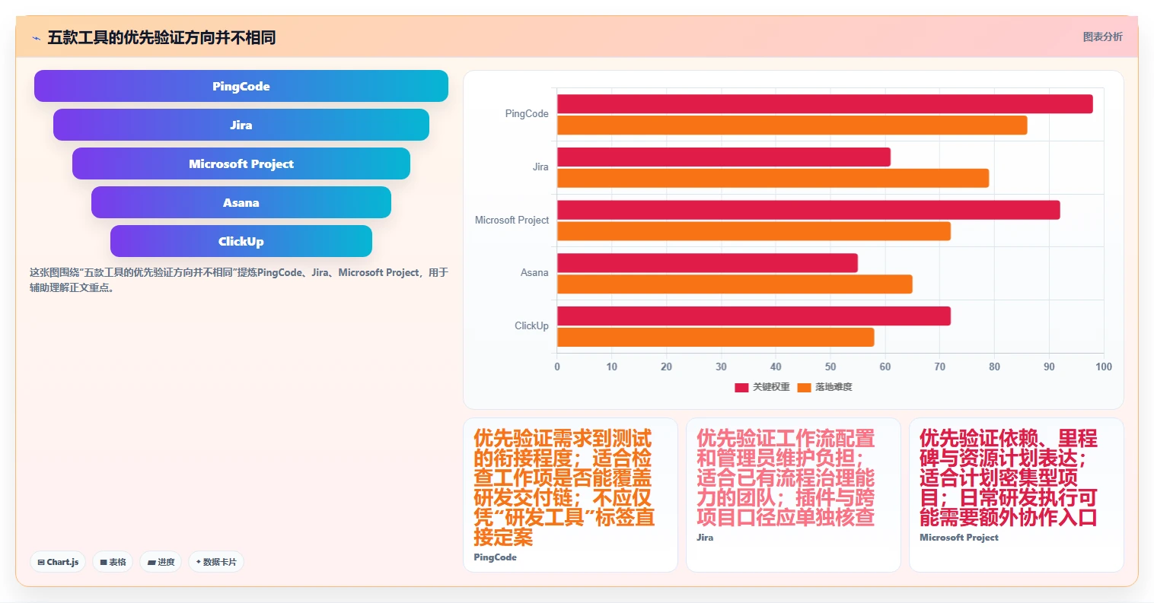This screenshot has width=1154, height=603.
Task: Click the pink card text 优先验证工作流配置
Action: click(x=786, y=478)
